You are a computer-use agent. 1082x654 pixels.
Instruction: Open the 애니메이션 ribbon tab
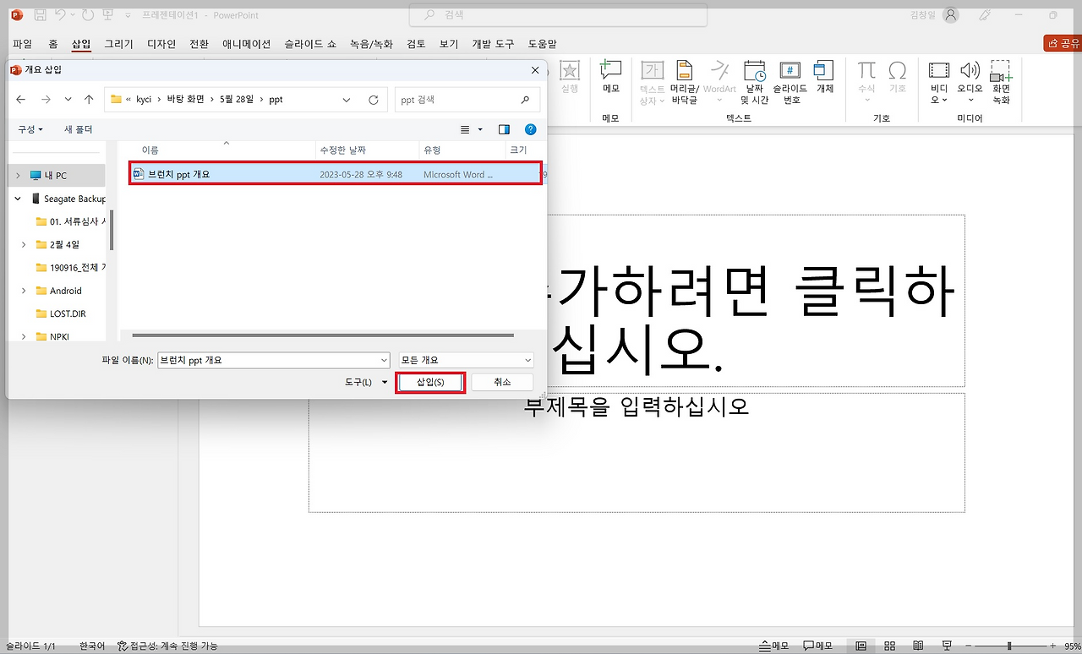247,44
